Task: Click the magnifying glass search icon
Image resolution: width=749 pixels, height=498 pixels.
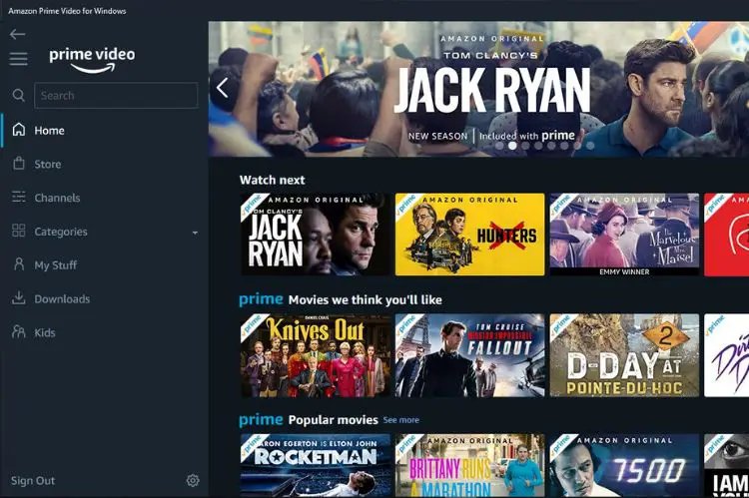Action: click(x=19, y=95)
